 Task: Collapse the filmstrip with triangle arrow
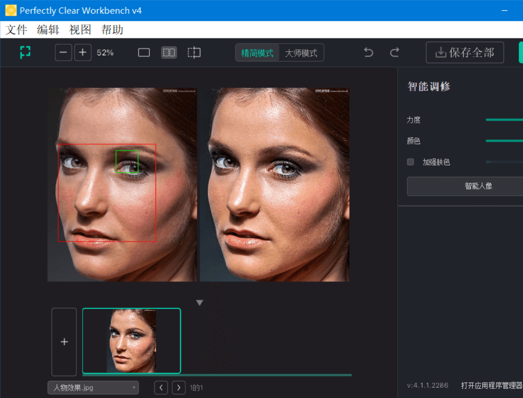click(x=200, y=303)
